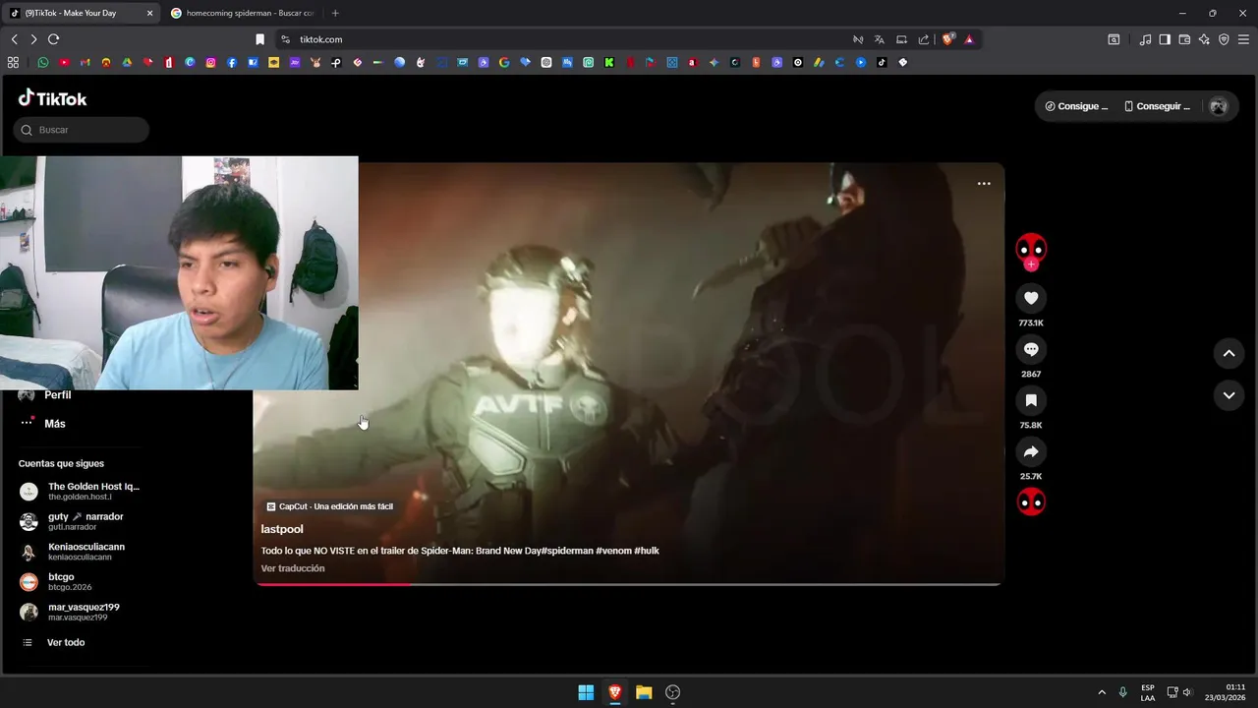Bookmark this page in the address bar
Viewport: 1258px width, 708px height.
pyautogui.click(x=260, y=39)
